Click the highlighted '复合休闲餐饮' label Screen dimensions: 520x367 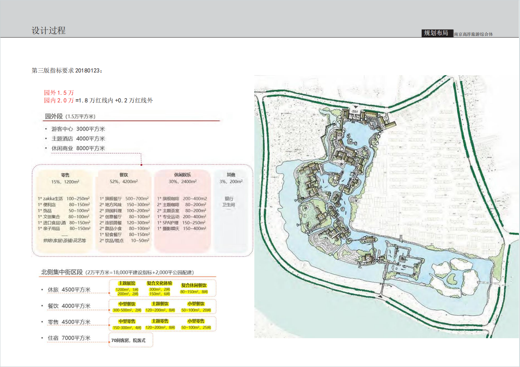click(x=194, y=285)
